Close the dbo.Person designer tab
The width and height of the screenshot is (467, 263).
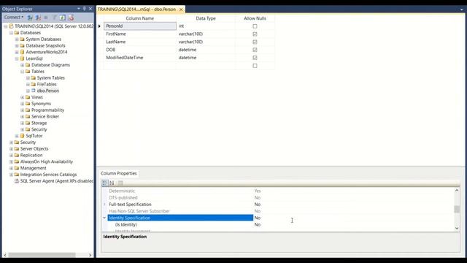pyautogui.click(x=181, y=9)
